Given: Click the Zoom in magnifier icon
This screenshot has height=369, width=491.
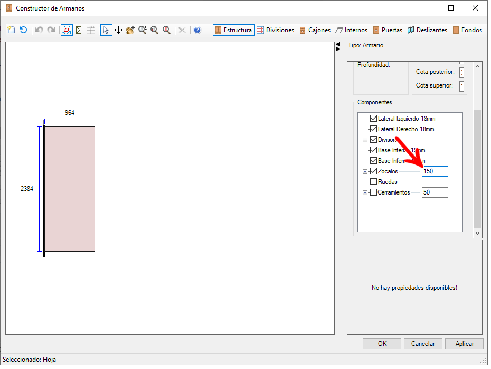Looking at the screenshot, I should tap(143, 30).
